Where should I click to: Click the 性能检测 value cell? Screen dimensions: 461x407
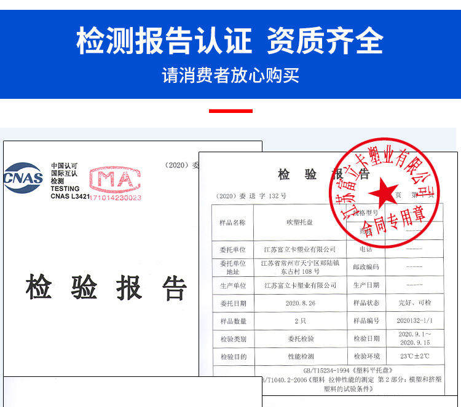(301, 357)
